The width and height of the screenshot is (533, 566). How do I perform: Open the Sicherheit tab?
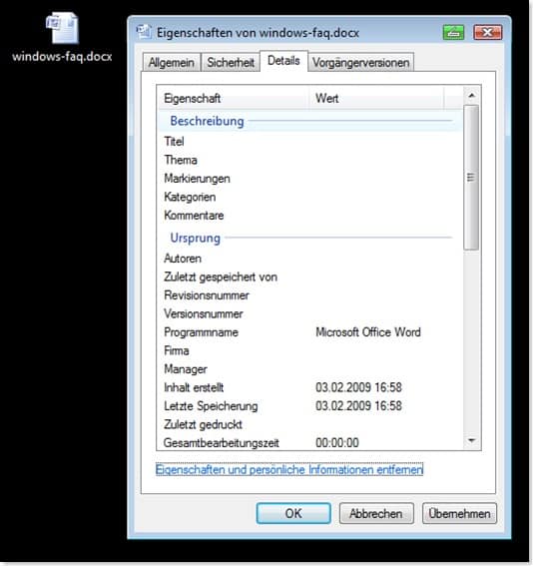point(231,63)
